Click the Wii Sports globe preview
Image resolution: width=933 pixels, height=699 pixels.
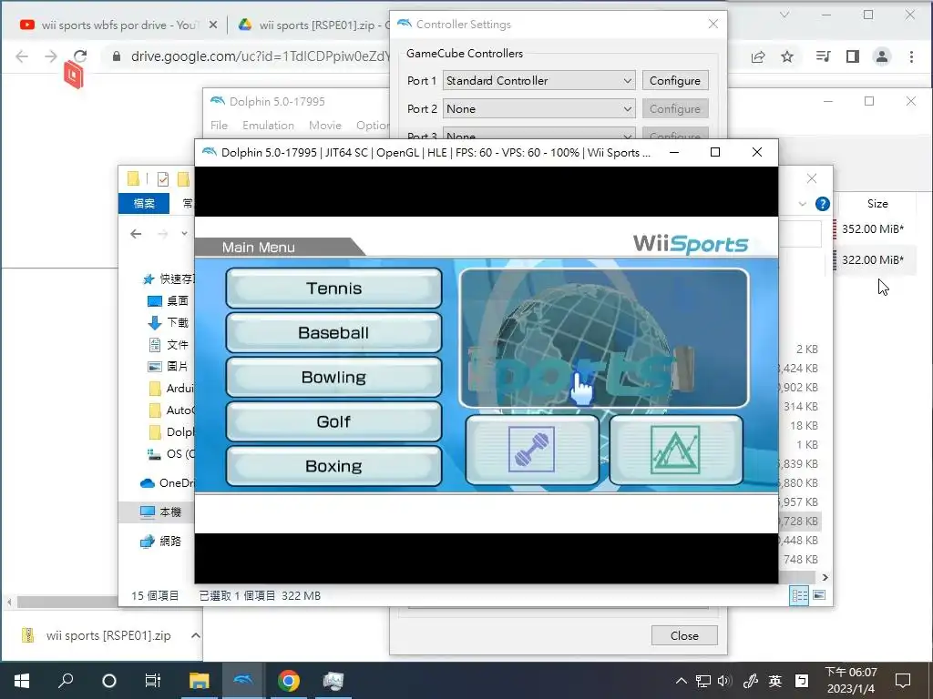click(604, 338)
